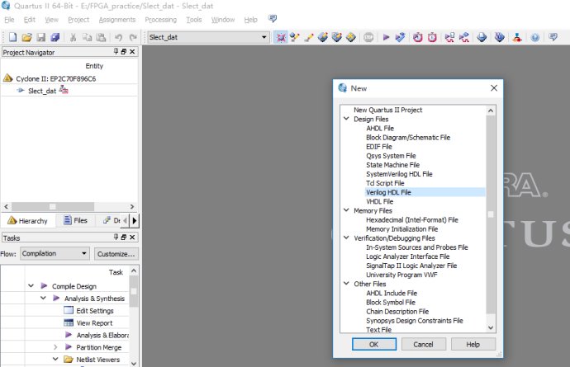Open the Processing menu
570x367 pixels.
coord(161,20)
